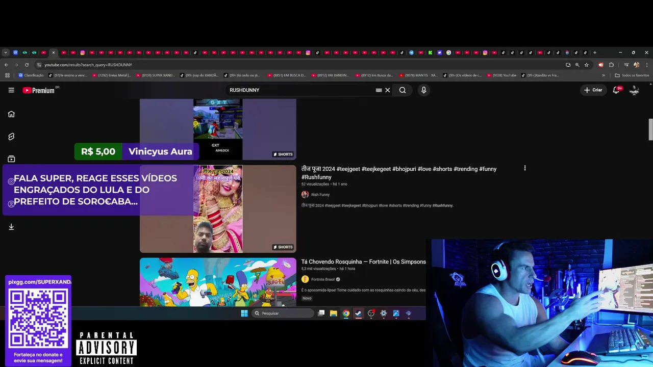Open the teej puja 2024 video title

tap(399, 173)
